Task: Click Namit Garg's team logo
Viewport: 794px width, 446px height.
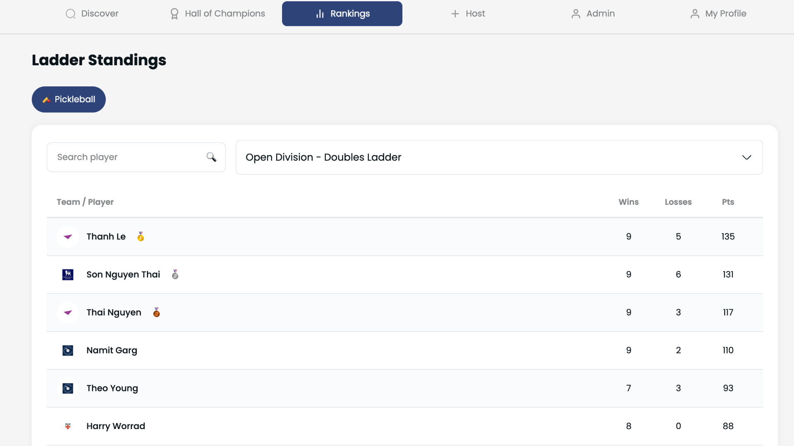Action: [68, 350]
